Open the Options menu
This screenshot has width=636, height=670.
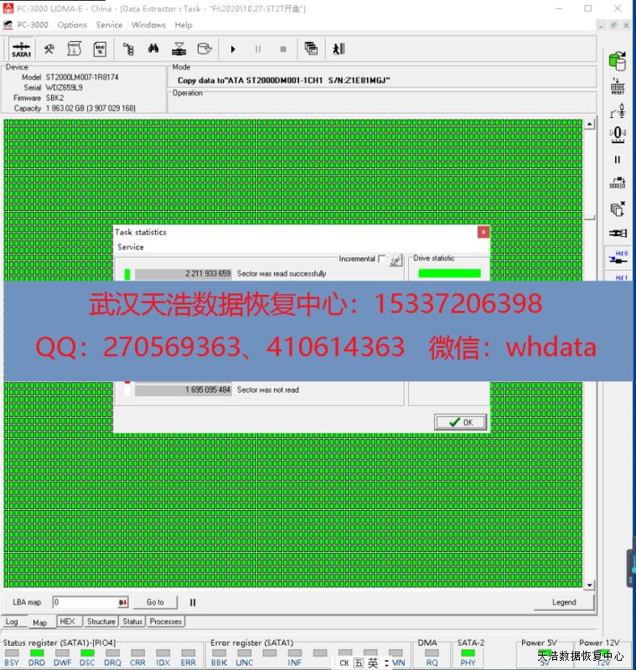click(72, 25)
